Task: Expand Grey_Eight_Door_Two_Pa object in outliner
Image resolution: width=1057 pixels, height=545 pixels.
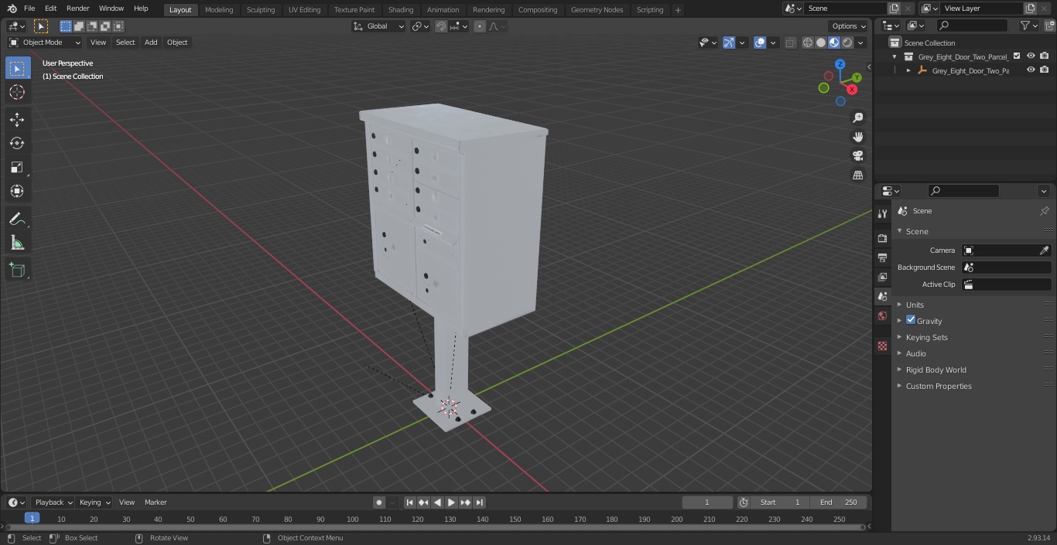Action: pos(908,70)
